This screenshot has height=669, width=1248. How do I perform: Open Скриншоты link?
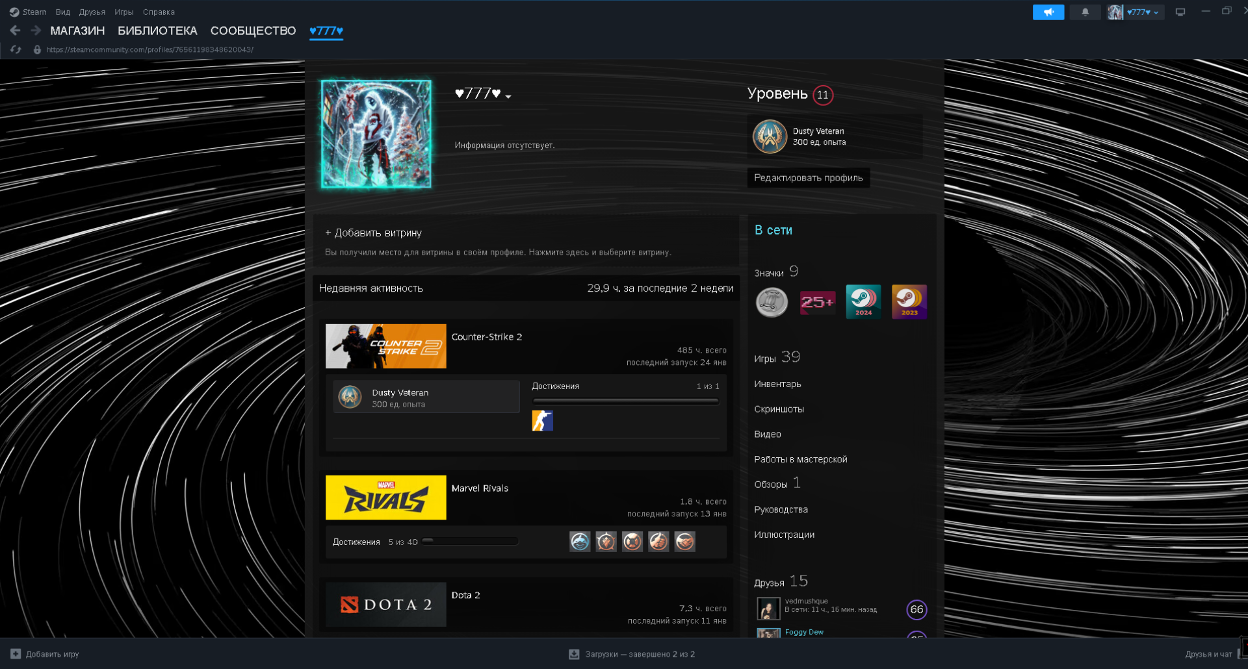point(779,409)
